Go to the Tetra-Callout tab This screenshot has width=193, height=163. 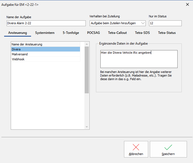tap(117, 33)
